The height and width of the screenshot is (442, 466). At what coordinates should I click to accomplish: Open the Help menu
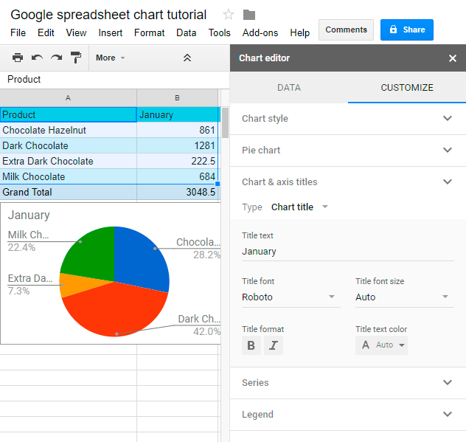click(299, 32)
